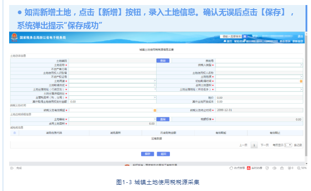Click the 查询 button next to 土地编码

163,61
